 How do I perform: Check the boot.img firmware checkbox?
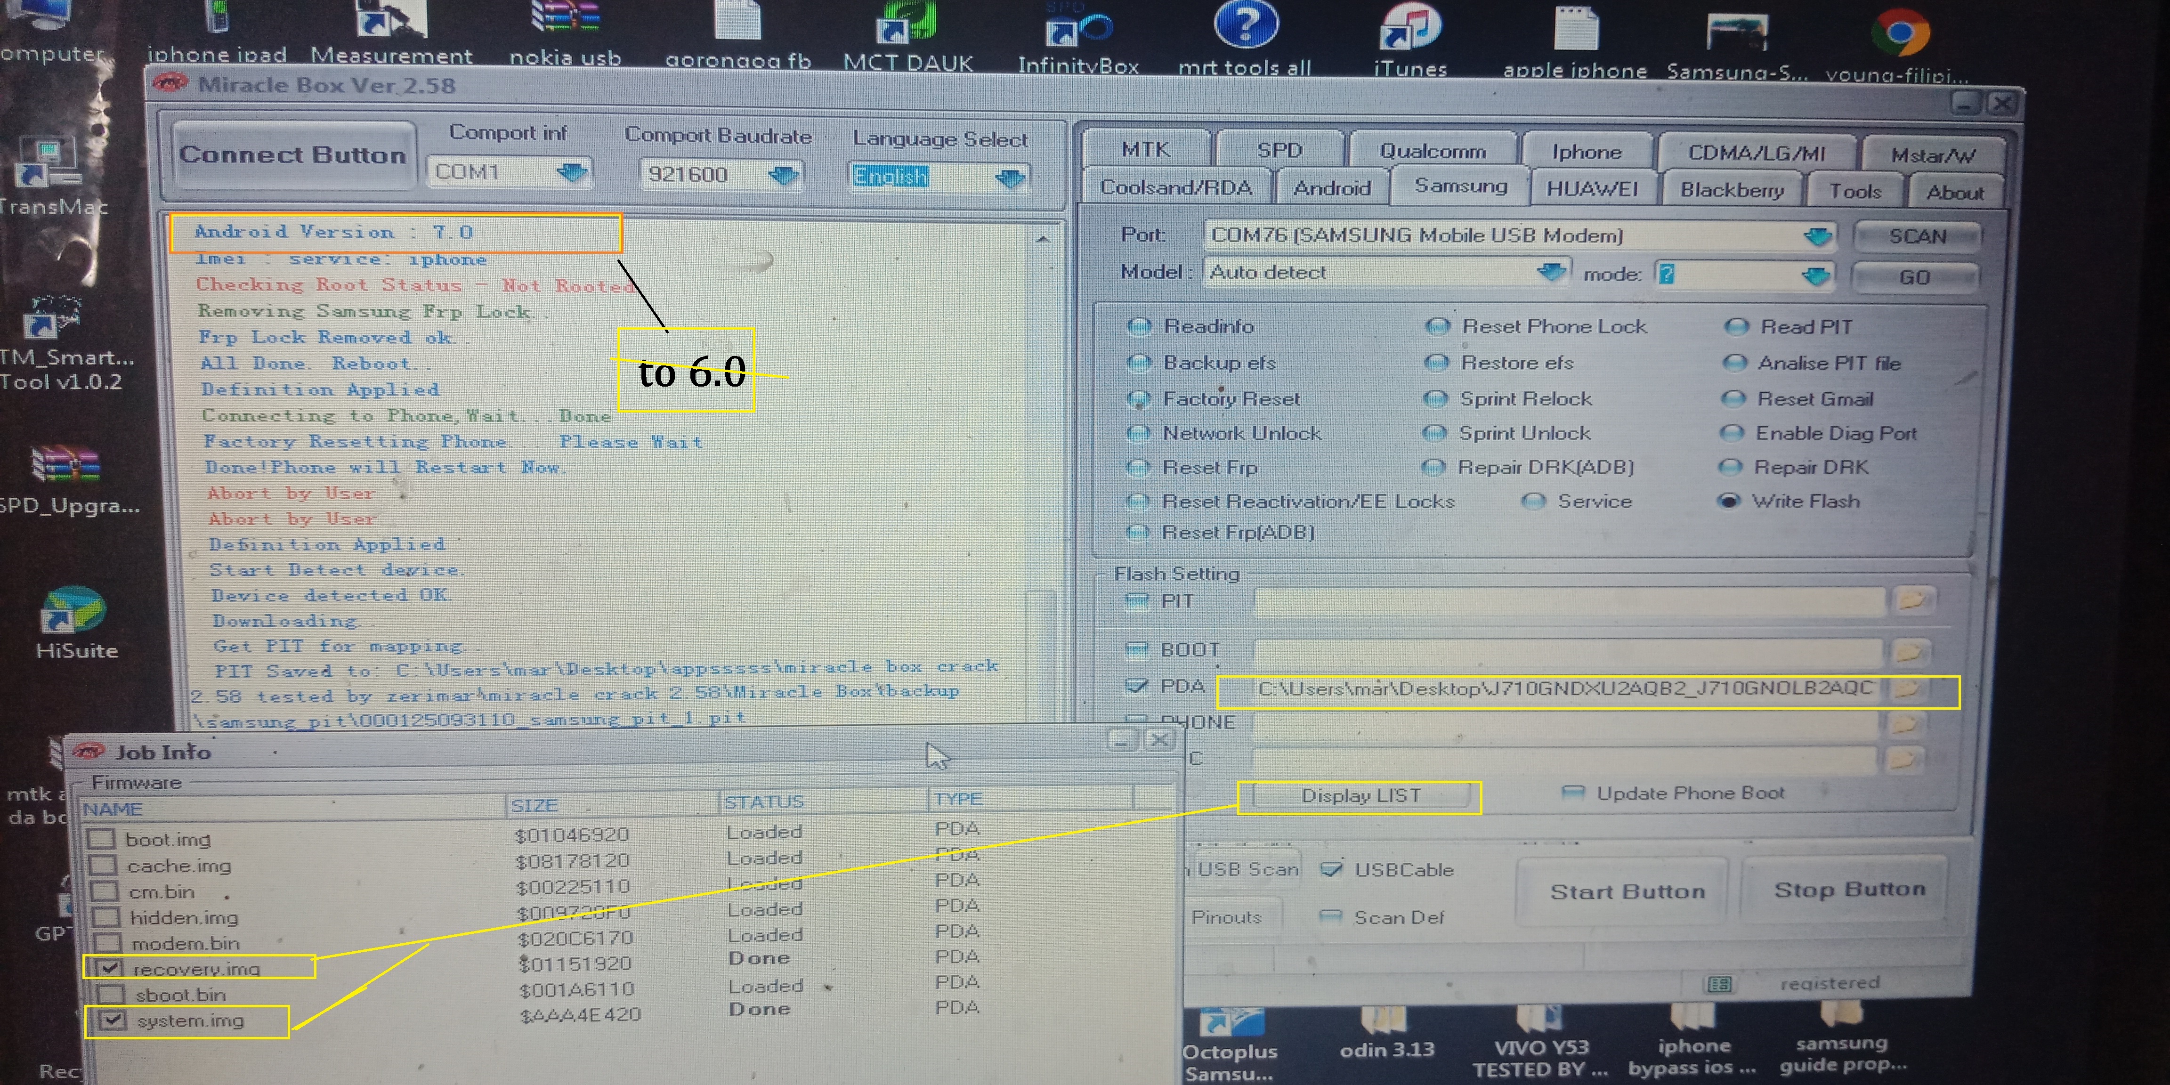[x=102, y=839]
